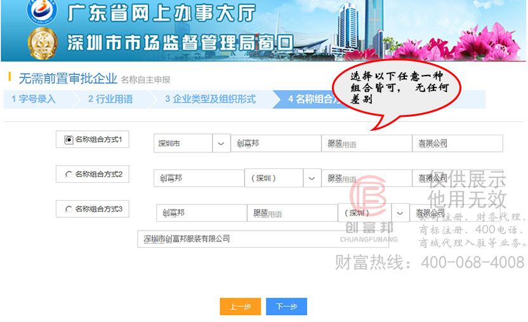Click the 深圳市创富邦服装有限公司 result field
This screenshot has height=322, width=528.
[263, 239]
